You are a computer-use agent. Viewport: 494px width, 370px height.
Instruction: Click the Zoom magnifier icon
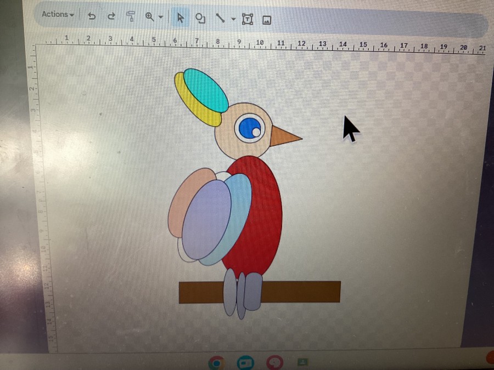coord(149,17)
